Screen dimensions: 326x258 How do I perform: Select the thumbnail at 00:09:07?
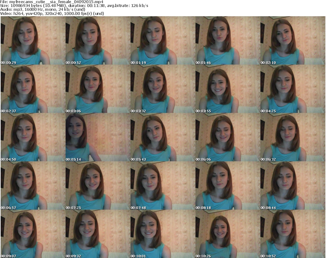pos(33,234)
